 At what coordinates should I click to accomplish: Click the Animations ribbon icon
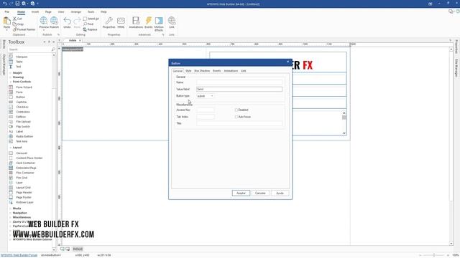[x=136, y=21]
